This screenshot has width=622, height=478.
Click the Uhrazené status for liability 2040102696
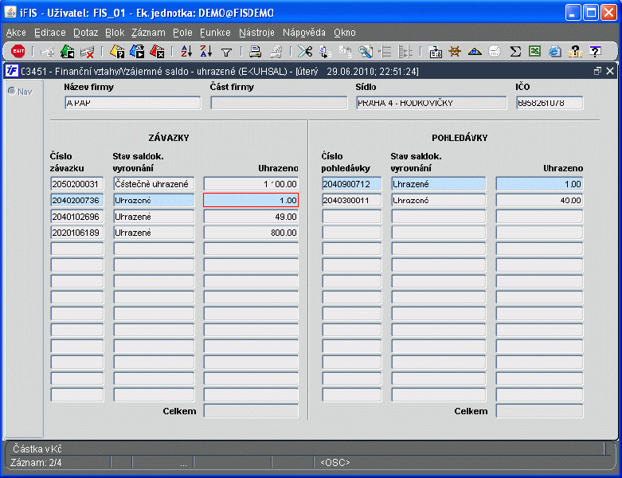tap(154, 217)
